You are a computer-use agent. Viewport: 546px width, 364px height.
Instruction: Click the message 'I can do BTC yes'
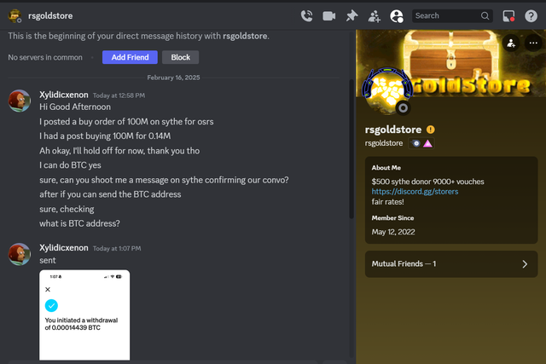click(70, 165)
